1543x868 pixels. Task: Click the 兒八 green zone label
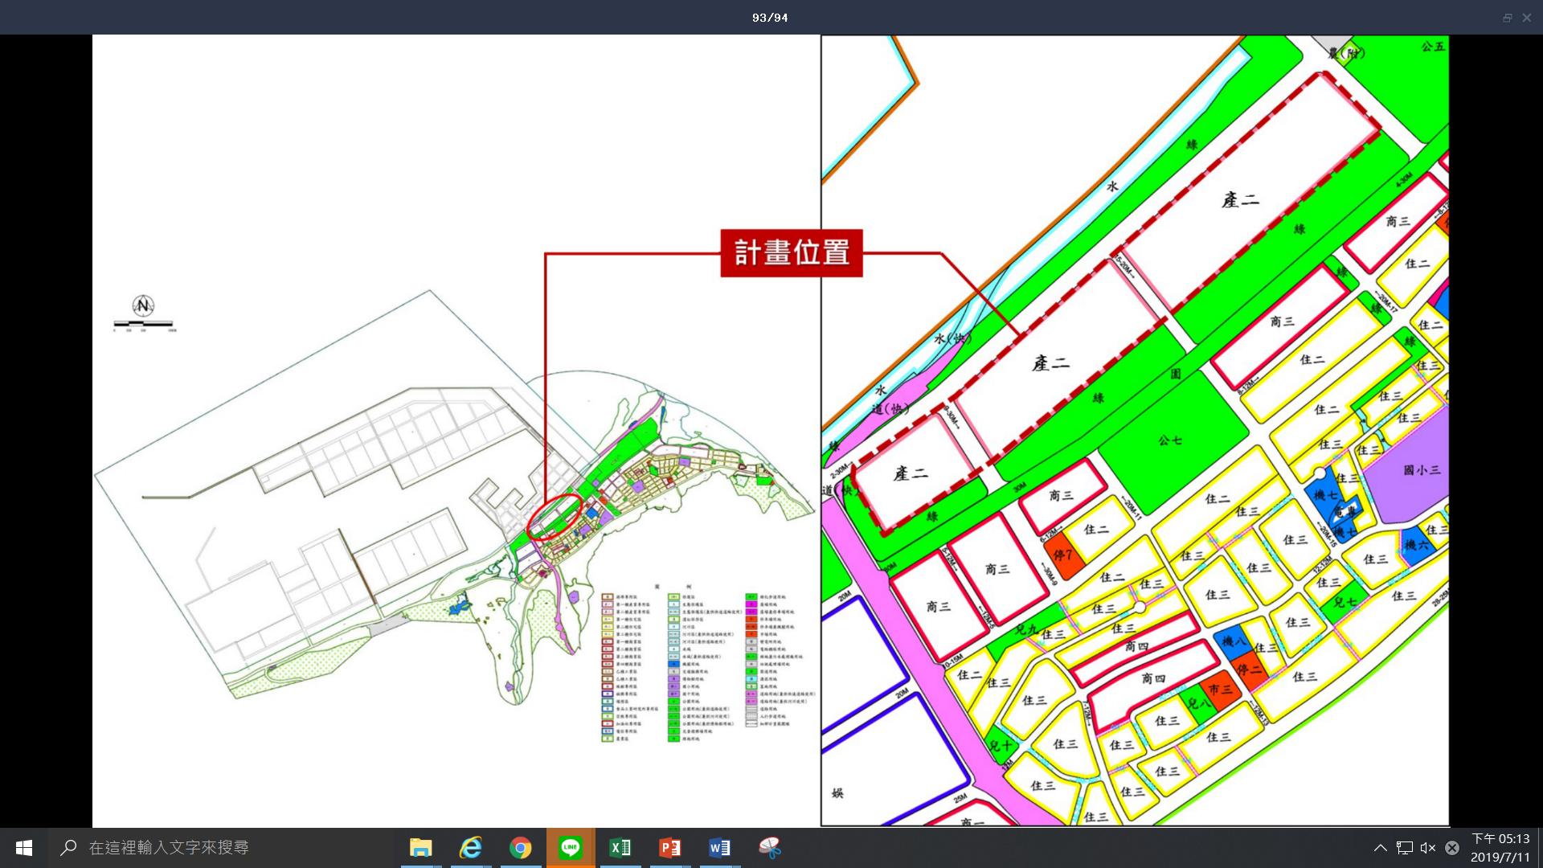pyautogui.click(x=1198, y=704)
